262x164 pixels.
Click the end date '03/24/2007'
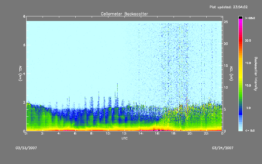[x=223, y=148]
